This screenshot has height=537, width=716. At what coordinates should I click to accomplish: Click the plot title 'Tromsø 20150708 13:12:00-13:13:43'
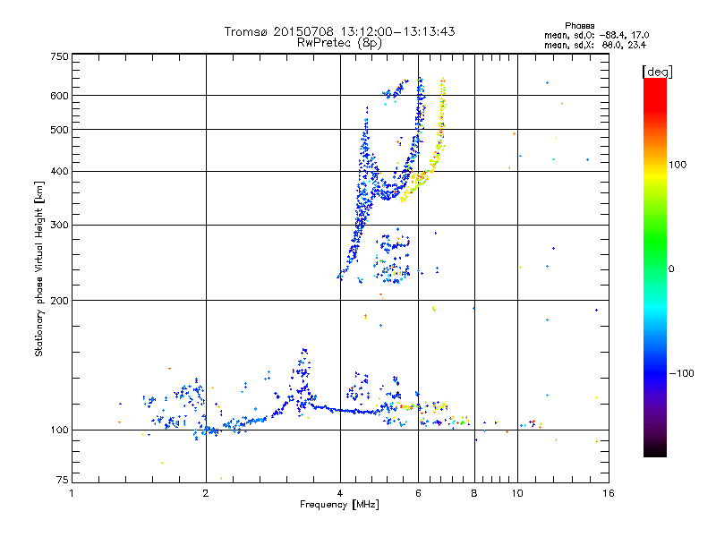point(340,31)
